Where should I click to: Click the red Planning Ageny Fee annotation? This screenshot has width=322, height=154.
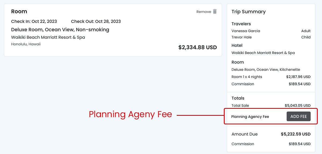(x=130, y=114)
